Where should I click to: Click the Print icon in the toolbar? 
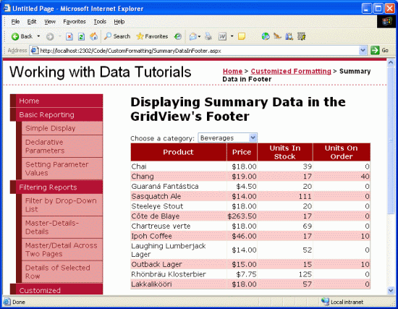point(208,37)
